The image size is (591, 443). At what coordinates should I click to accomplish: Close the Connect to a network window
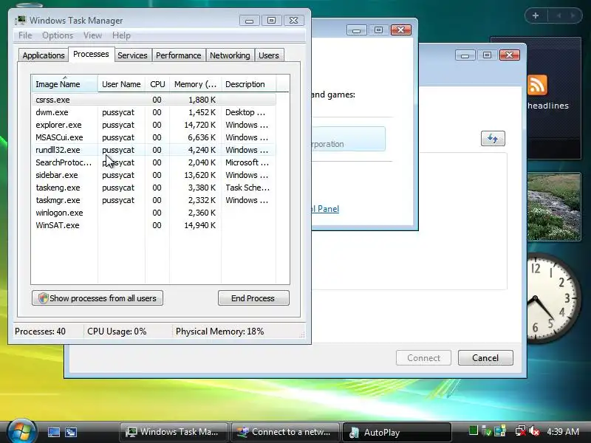click(509, 55)
